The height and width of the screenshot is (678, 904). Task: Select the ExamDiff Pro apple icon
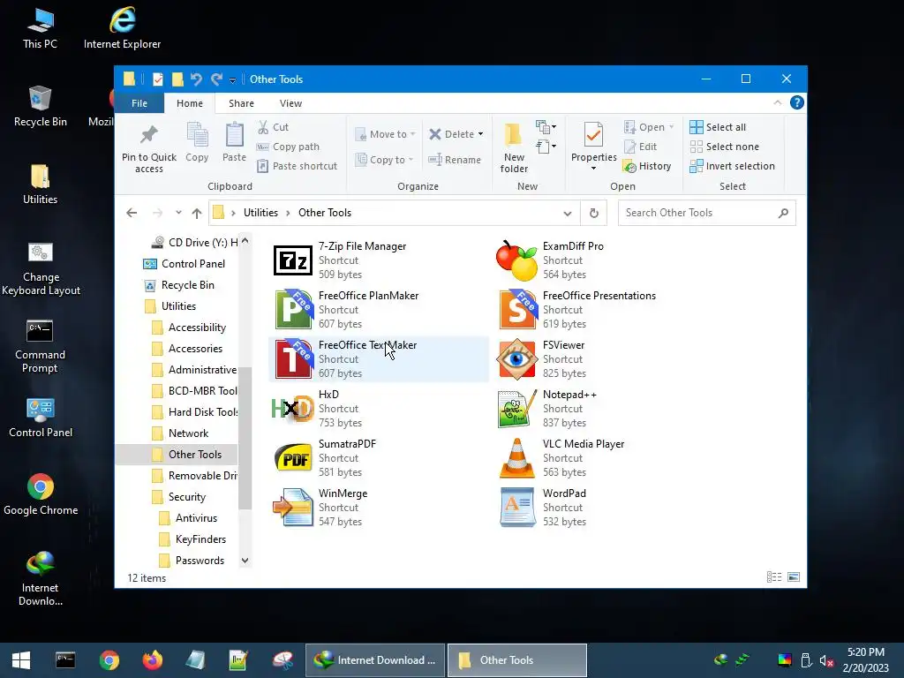pos(516,260)
